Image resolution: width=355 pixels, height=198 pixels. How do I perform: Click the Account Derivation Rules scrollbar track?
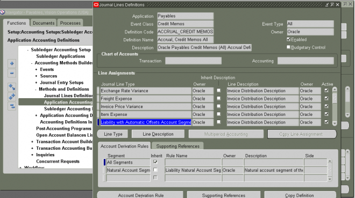click(x=330, y=170)
